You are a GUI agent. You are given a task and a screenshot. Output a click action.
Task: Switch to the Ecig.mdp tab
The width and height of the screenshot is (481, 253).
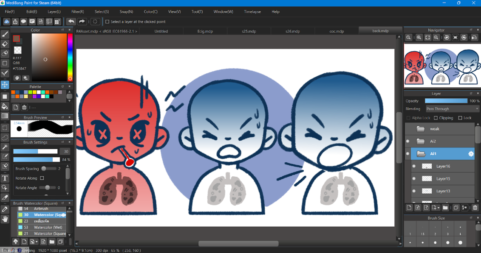(x=205, y=31)
